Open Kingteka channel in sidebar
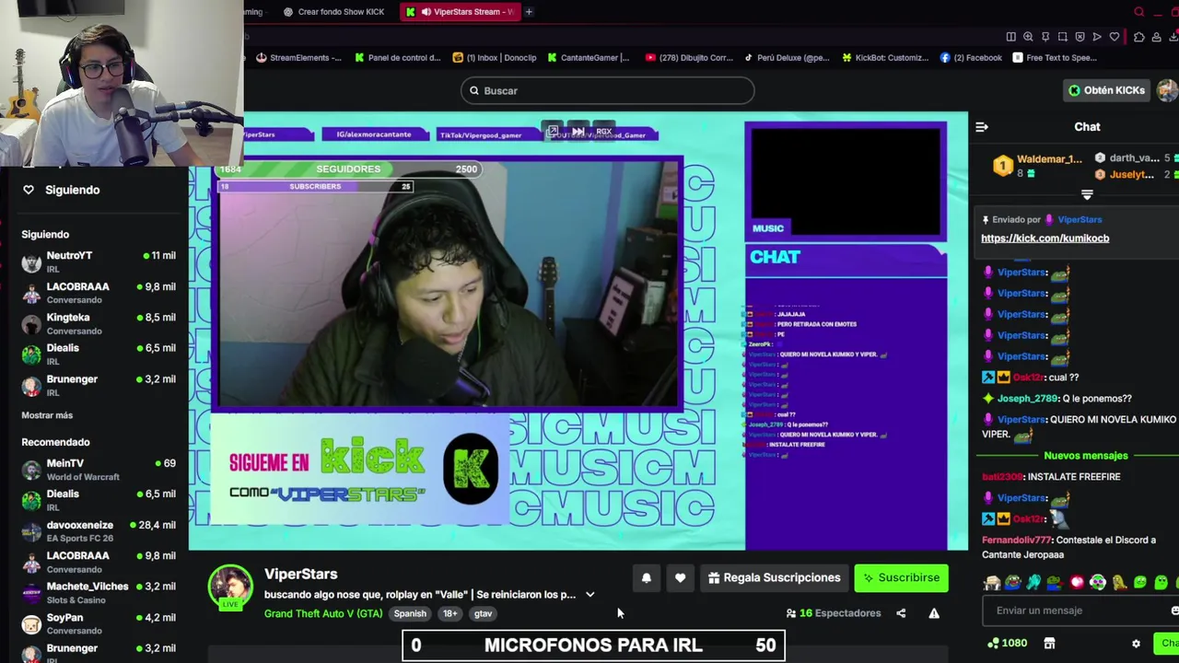The width and height of the screenshot is (1179, 663). tap(99, 323)
